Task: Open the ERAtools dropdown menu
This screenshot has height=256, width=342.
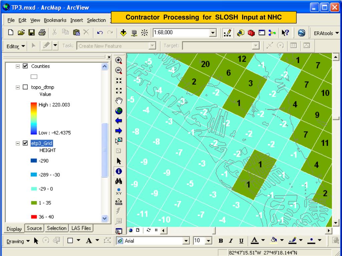Action: tap(326, 33)
